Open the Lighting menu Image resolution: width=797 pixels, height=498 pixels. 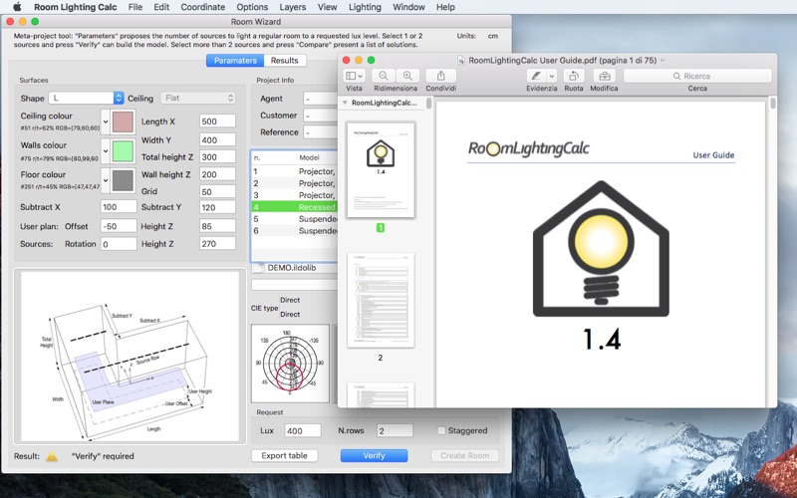point(365,7)
